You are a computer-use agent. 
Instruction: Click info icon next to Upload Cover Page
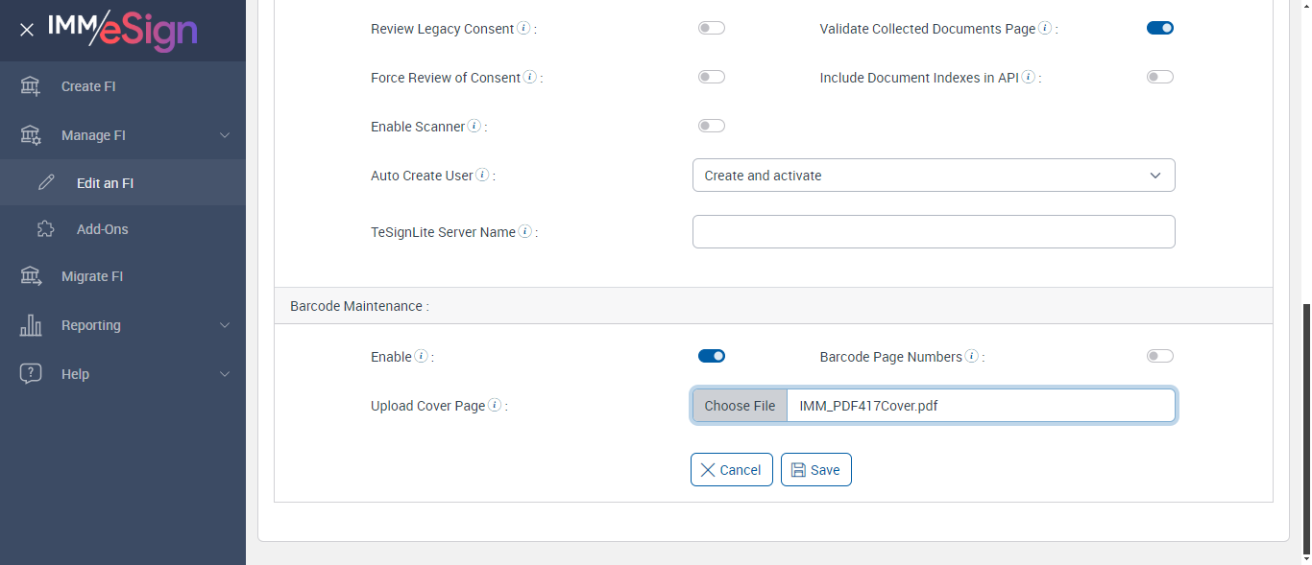495,406
